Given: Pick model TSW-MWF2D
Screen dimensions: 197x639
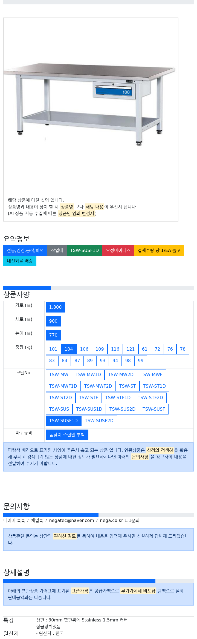Looking at the screenshot, I should click(98, 386).
